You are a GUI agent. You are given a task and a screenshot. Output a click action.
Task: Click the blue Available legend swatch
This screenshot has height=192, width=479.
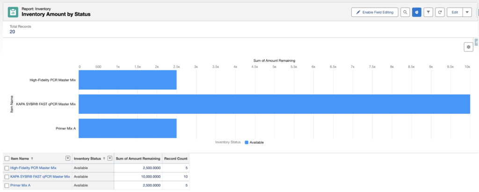coord(246,142)
